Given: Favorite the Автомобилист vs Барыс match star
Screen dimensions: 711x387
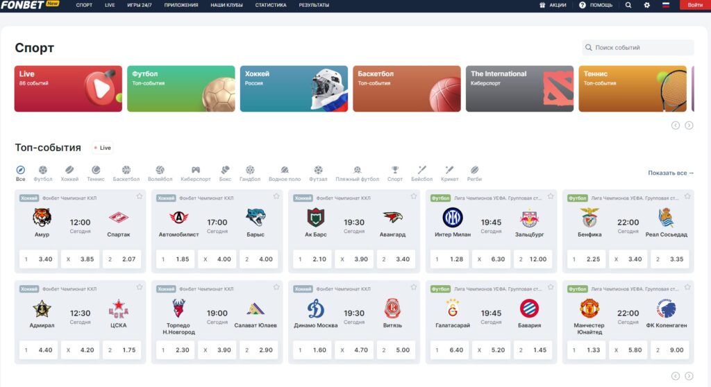Looking at the screenshot, I should pyautogui.click(x=276, y=196).
